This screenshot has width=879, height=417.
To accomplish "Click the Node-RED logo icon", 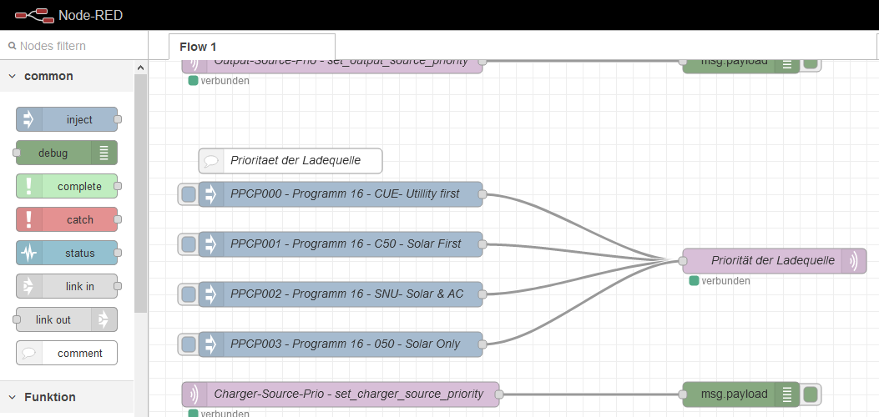I will point(34,15).
